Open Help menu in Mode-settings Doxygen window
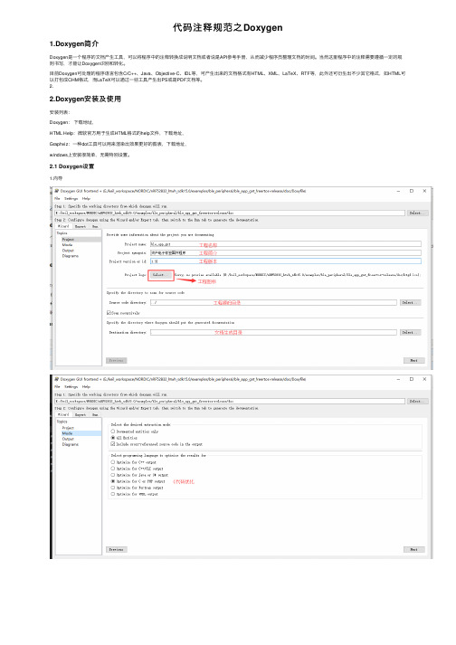Viewport: 456px width, 645px height. tap(86, 386)
